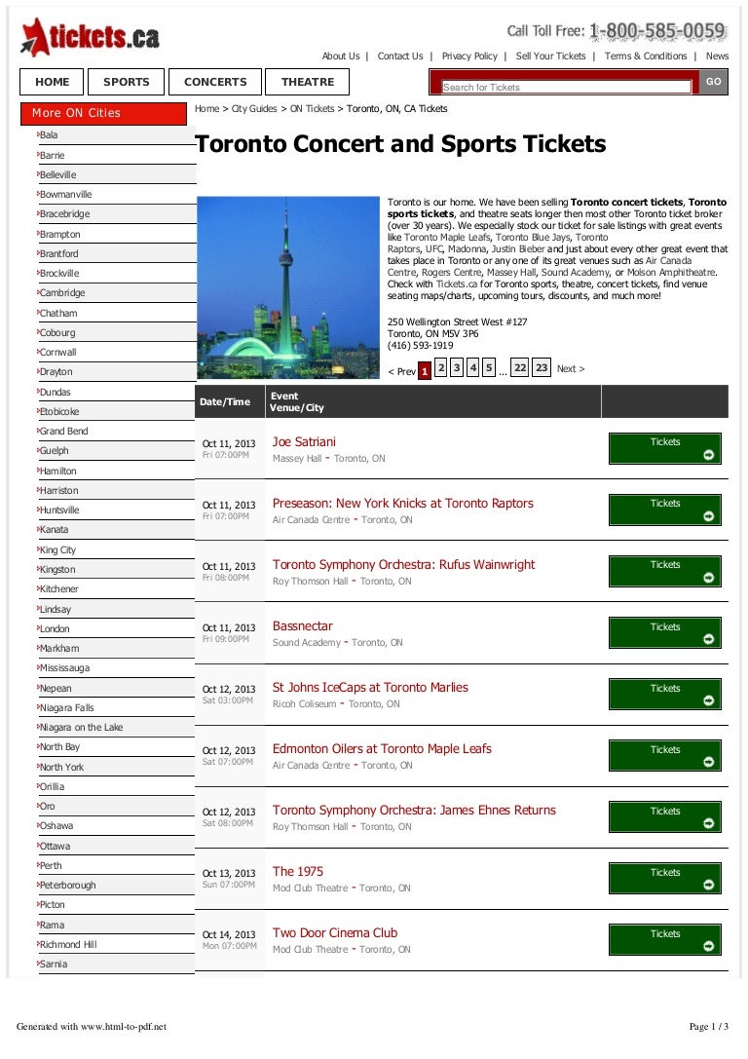
Task: Open Two Door Cinema Club event
Action: [x=335, y=933]
